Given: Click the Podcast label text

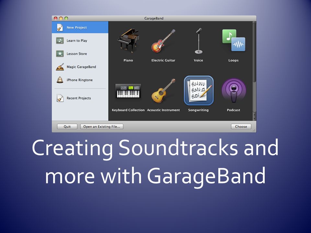Looking at the screenshot, I should pos(234,110).
